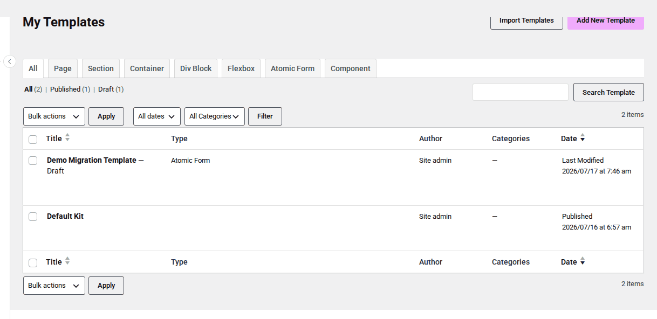The image size is (657, 319).
Task: Sort by Date in the header row
Action: point(573,138)
